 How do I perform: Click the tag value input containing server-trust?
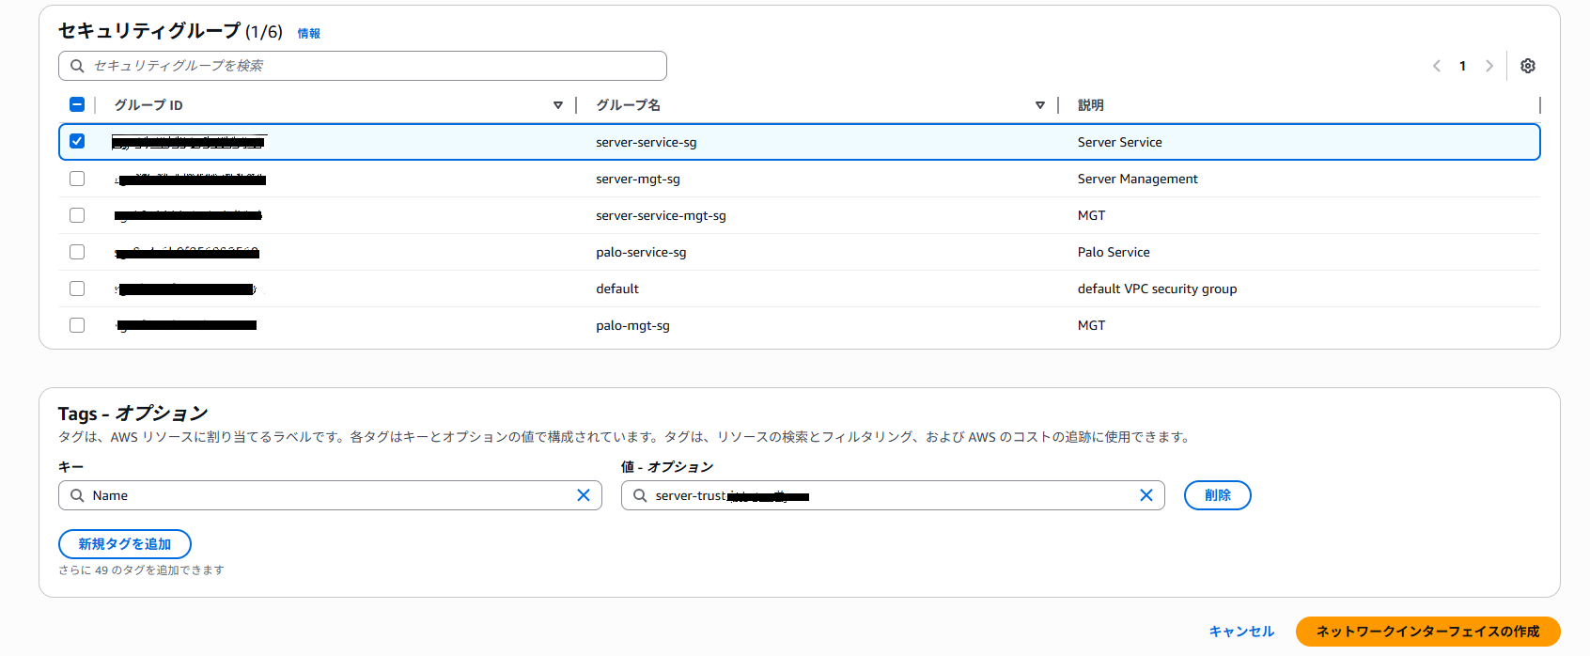pyautogui.click(x=893, y=495)
